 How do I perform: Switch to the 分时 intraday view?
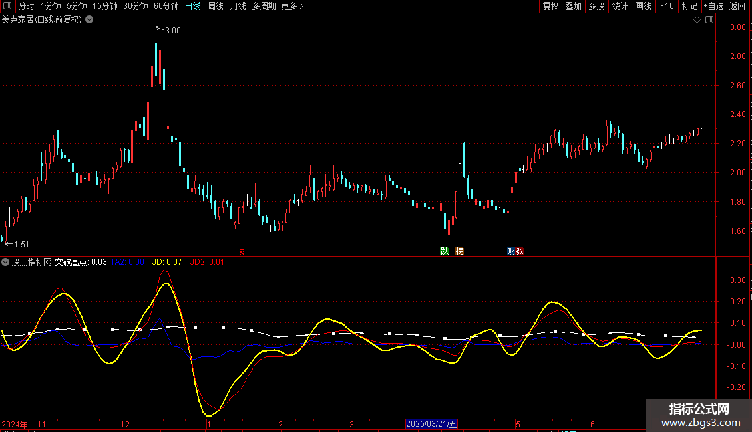click(27, 6)
